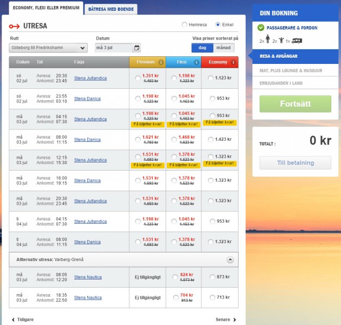
Task: Click the Datum input field
Action: (x=114, y=48)
